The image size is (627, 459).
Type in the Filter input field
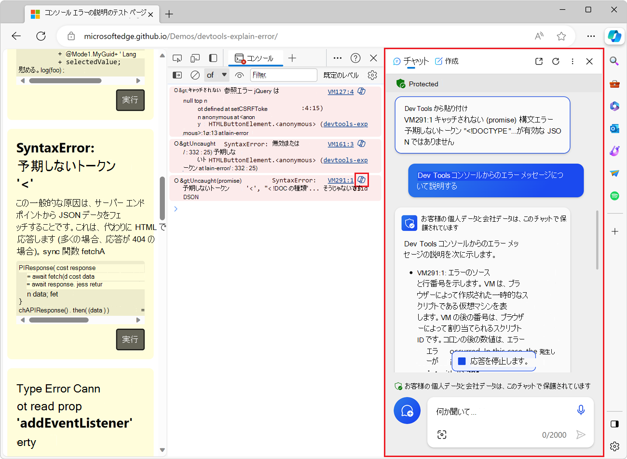click(x=284, y=75)
